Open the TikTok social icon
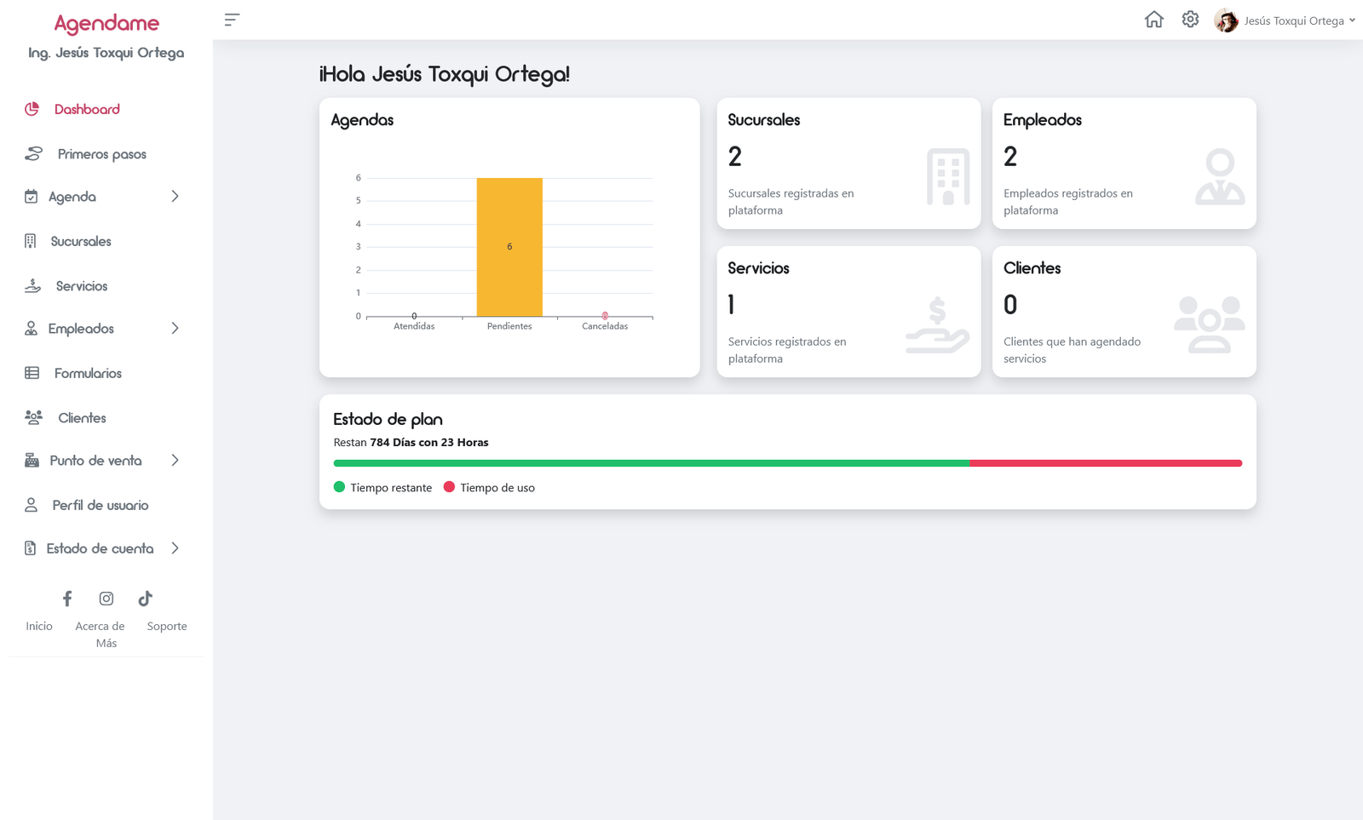 click(x=146, y=599)
